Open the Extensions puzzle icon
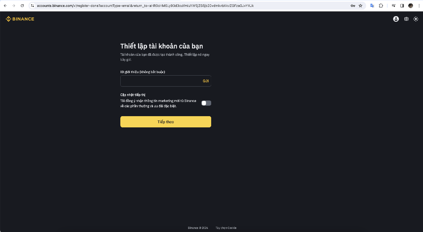 click(x=381, y=6)
